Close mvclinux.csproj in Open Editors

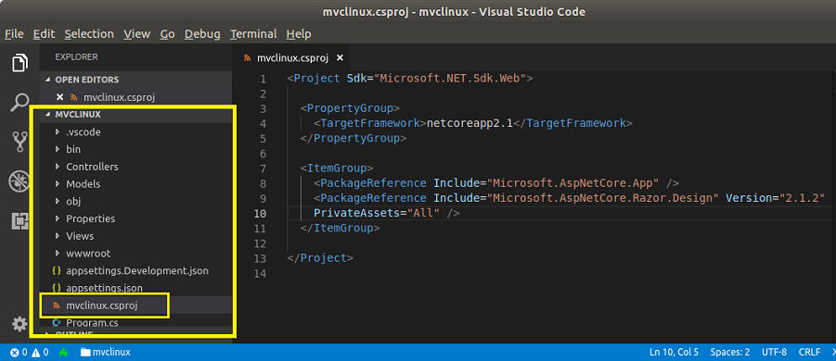pos(59,97)
